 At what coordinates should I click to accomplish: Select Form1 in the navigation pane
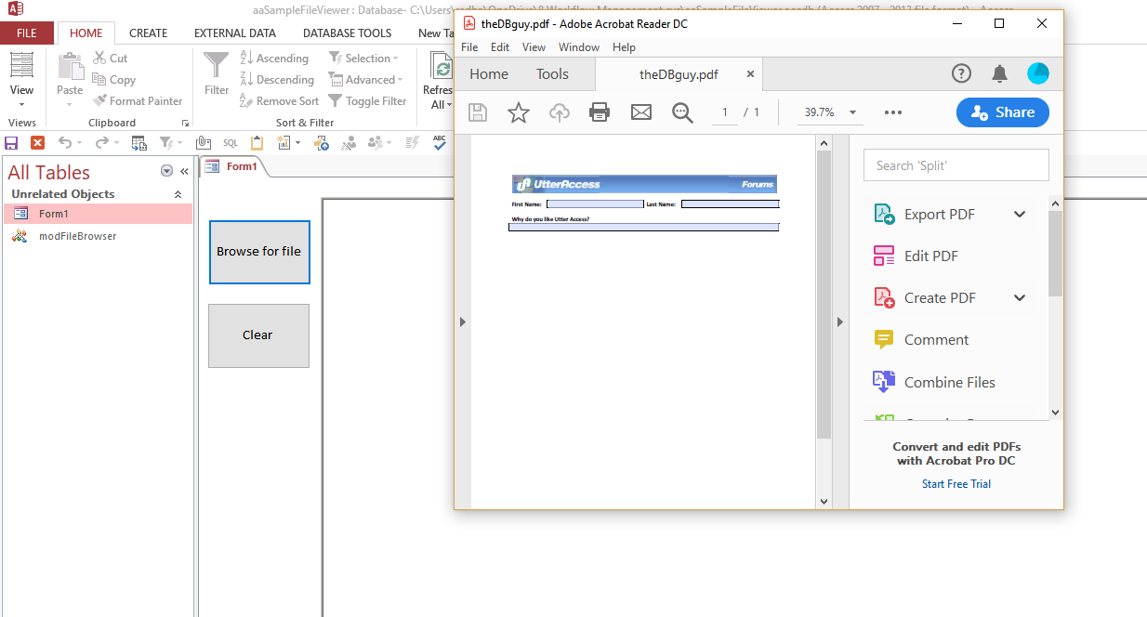tap(98, 214)
